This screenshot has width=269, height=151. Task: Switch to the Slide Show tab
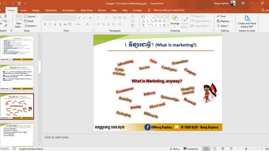(87, 10)
